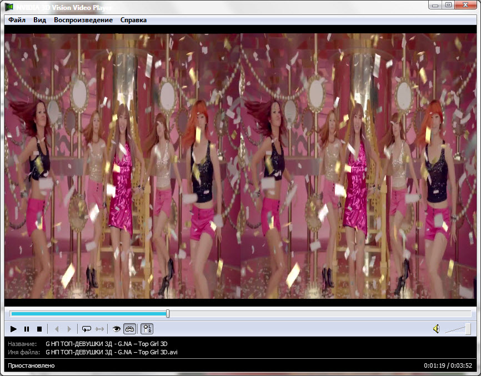Viewport: 481px width, 376px height.
Task: Seek to the unplayed part of the timeline
Action: point(320,313)
